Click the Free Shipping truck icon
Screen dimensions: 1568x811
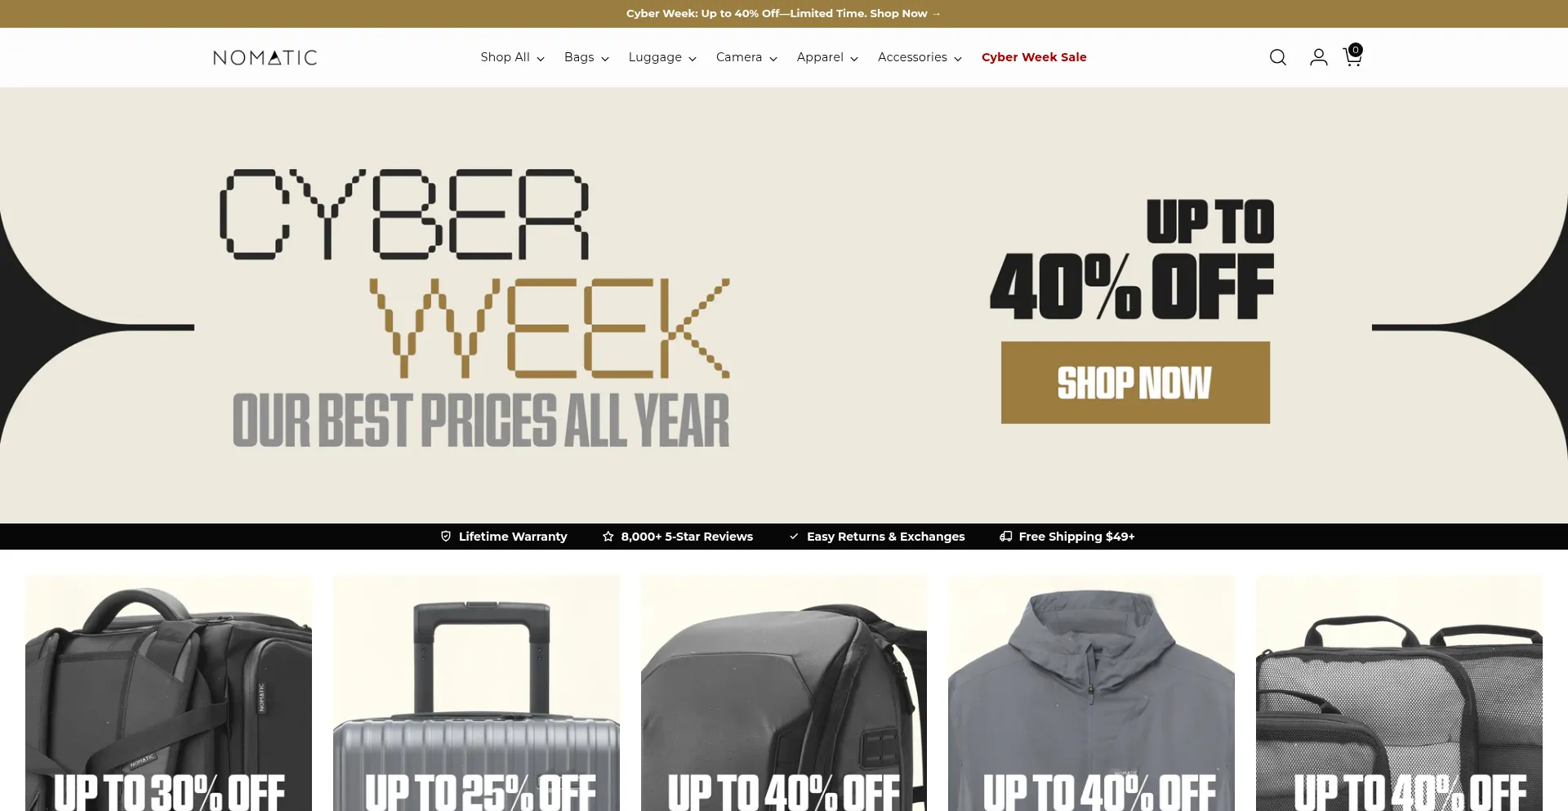tap(1006, 537)
